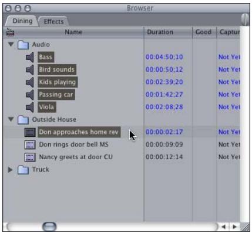252x232 pixels.
Task: Click the Not Yet status for Nancy greets at door
Action: coord(229,157)
